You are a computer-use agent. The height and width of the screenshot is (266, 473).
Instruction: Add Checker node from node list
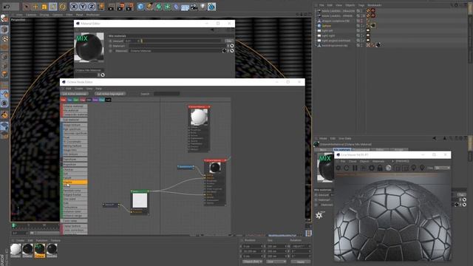[x=75, y=169]
